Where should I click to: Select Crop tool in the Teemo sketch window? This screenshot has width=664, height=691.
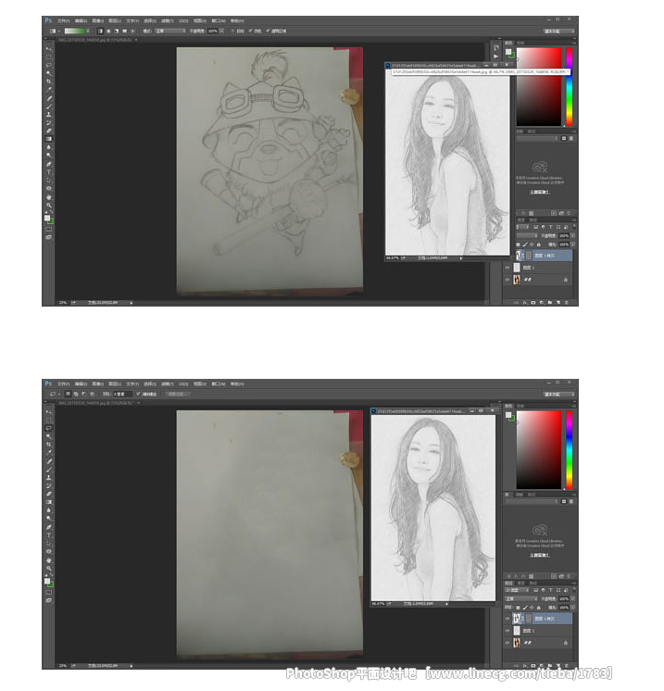[x=48, y=82]
